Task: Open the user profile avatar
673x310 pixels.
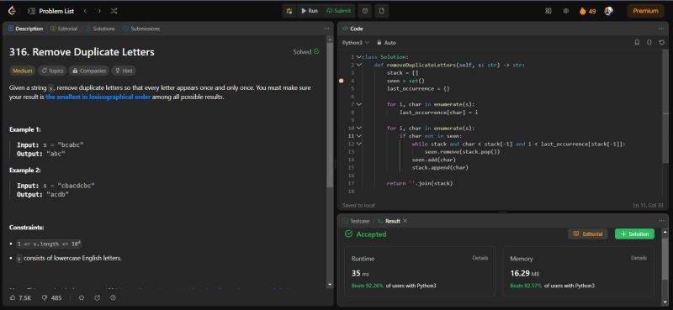Action: [608, 11]
